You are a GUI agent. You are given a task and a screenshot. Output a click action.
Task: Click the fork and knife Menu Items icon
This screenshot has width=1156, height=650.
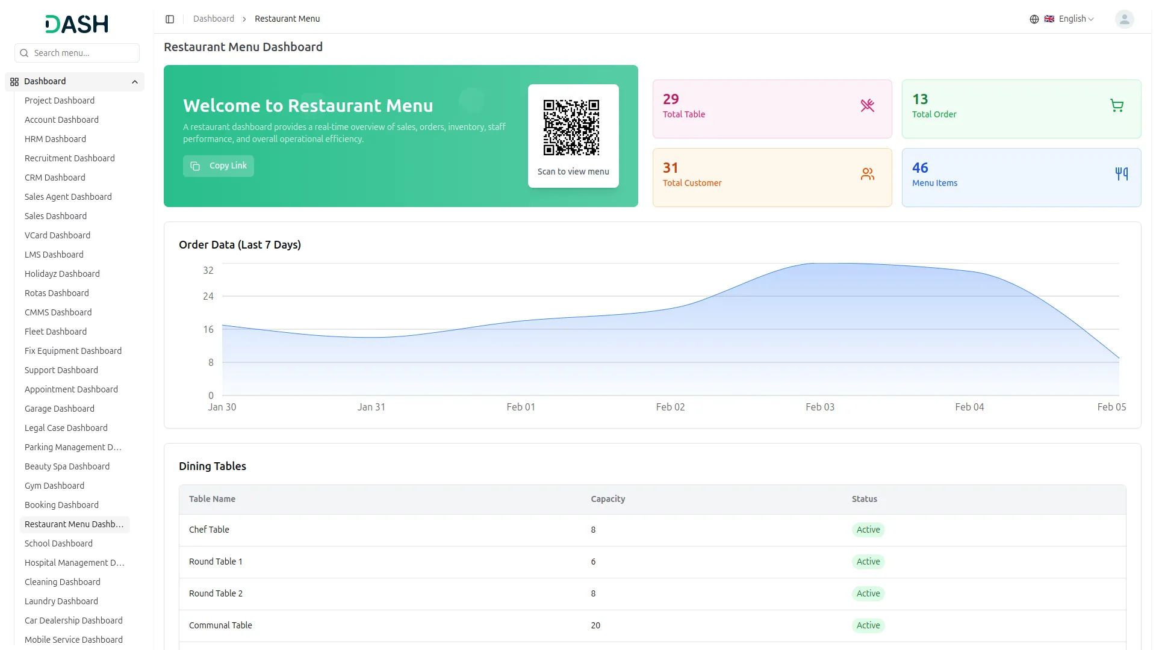1121,175
